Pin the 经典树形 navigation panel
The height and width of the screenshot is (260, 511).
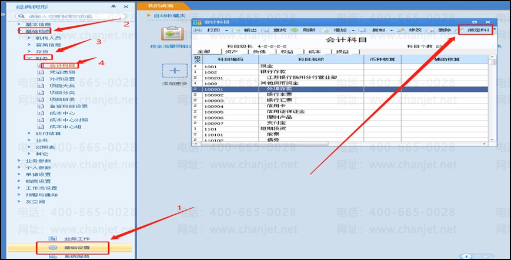(113, 6)
